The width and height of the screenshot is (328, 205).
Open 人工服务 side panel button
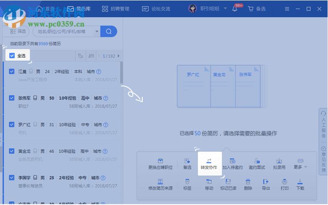click(323, 124)
